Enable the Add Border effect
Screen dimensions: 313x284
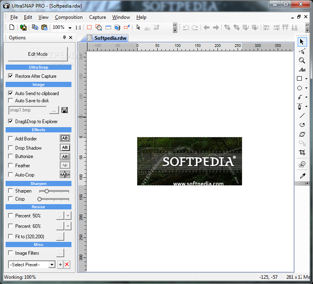point(10,138)
